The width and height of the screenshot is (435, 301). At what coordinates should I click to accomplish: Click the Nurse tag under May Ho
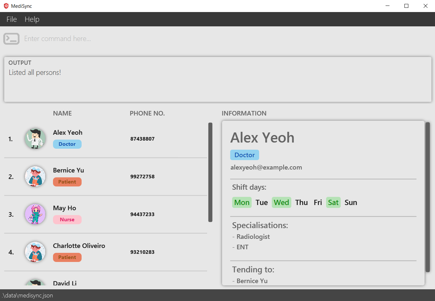[67, 220]
